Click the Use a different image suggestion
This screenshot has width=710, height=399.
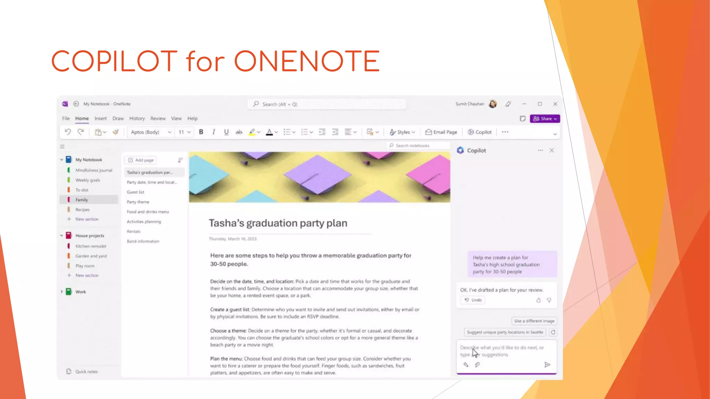coord(534,321)
